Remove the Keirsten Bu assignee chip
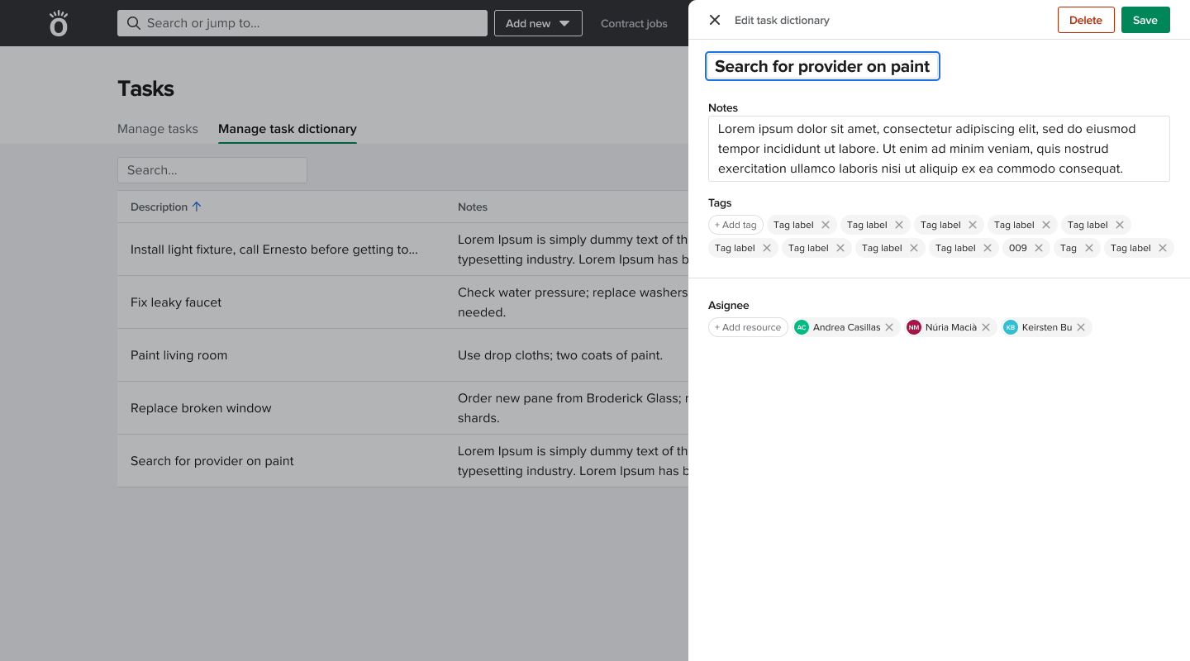The image size is (1190, 661). [1081, 327]
